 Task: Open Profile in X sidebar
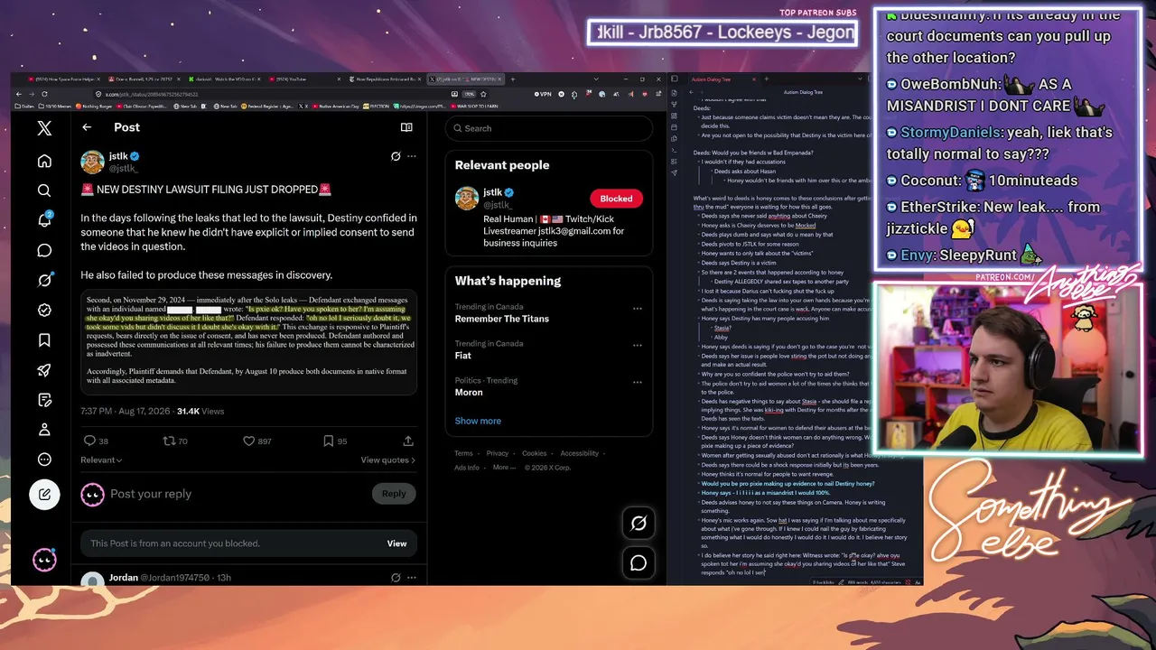coord(44,430)
